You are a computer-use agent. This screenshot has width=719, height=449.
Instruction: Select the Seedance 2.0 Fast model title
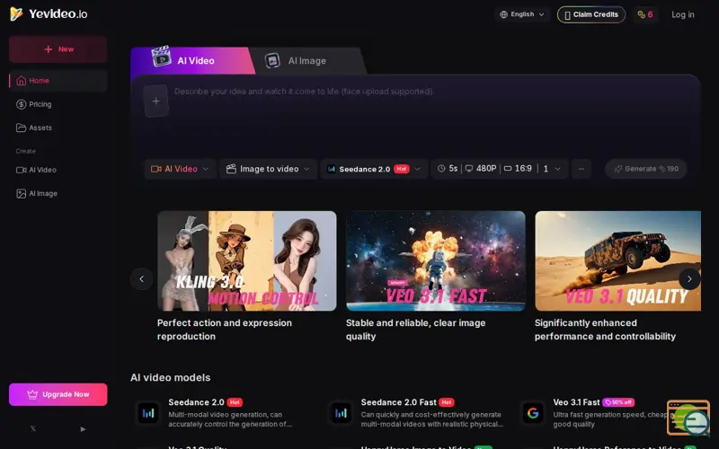(x=398, y=402)
